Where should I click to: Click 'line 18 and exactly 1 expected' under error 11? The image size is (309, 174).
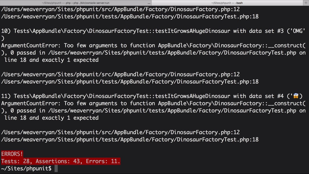pyautogui.click(x=51, y=118)
